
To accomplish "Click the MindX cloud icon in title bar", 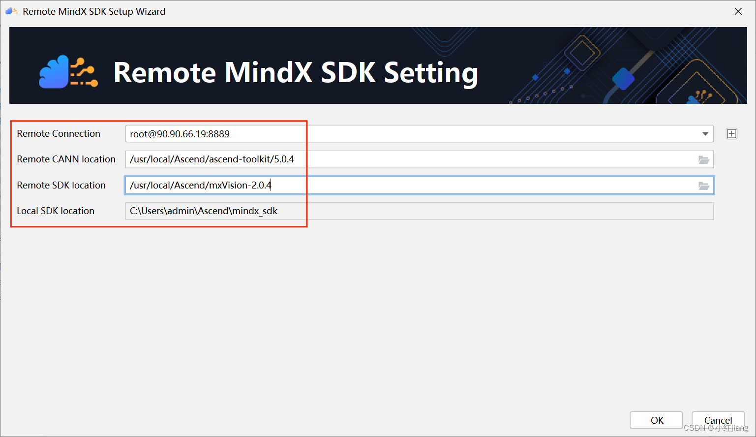I will [x=11, y=11].
